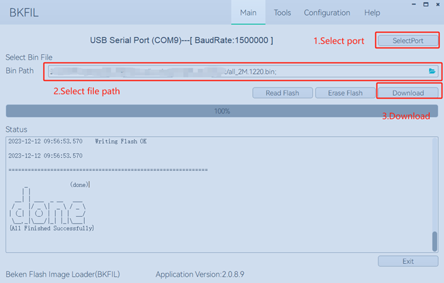Screen dimensions: 444x283
Task: Grab the Status log scrollbar thumb
Action: click(x=434, y=241)
